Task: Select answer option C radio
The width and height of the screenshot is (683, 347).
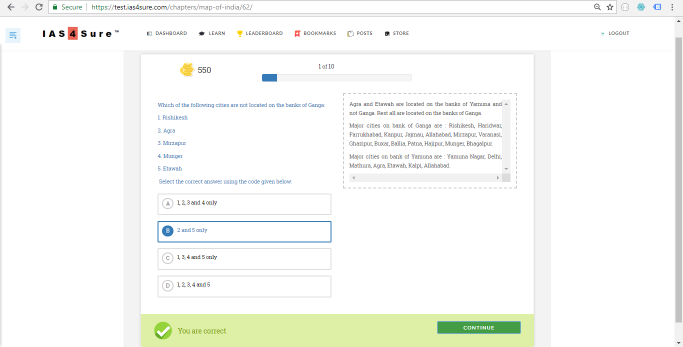Action: [x=167, y=258]
